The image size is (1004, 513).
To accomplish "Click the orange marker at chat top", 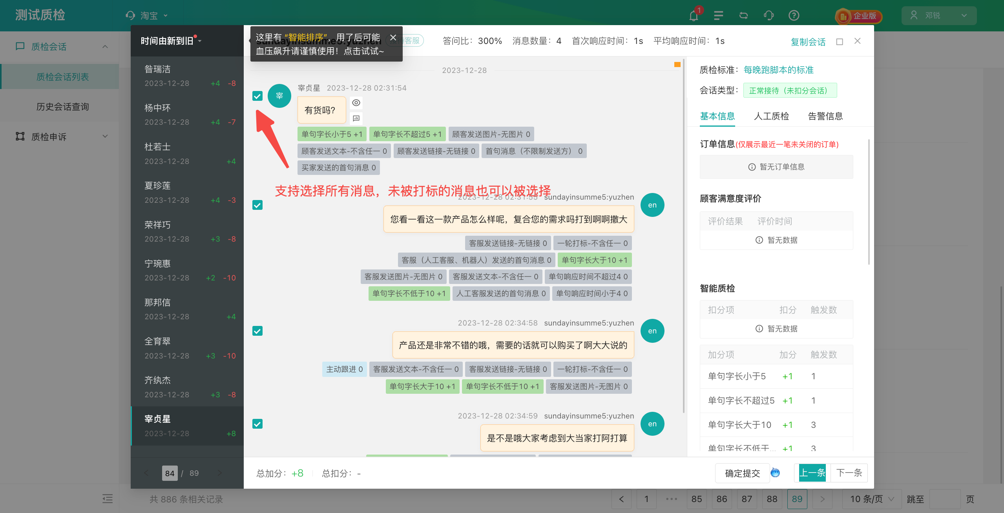I will 677,64.
